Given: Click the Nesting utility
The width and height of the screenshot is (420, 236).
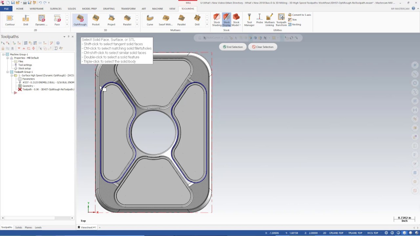Looking at the screenshot, I should (x=294, y=25).
